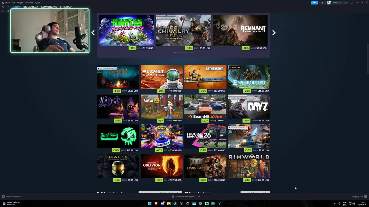This screenshot has height=207, width=369.
Task: Open the Football Manager 26 tile
Action: click(205, 136)
